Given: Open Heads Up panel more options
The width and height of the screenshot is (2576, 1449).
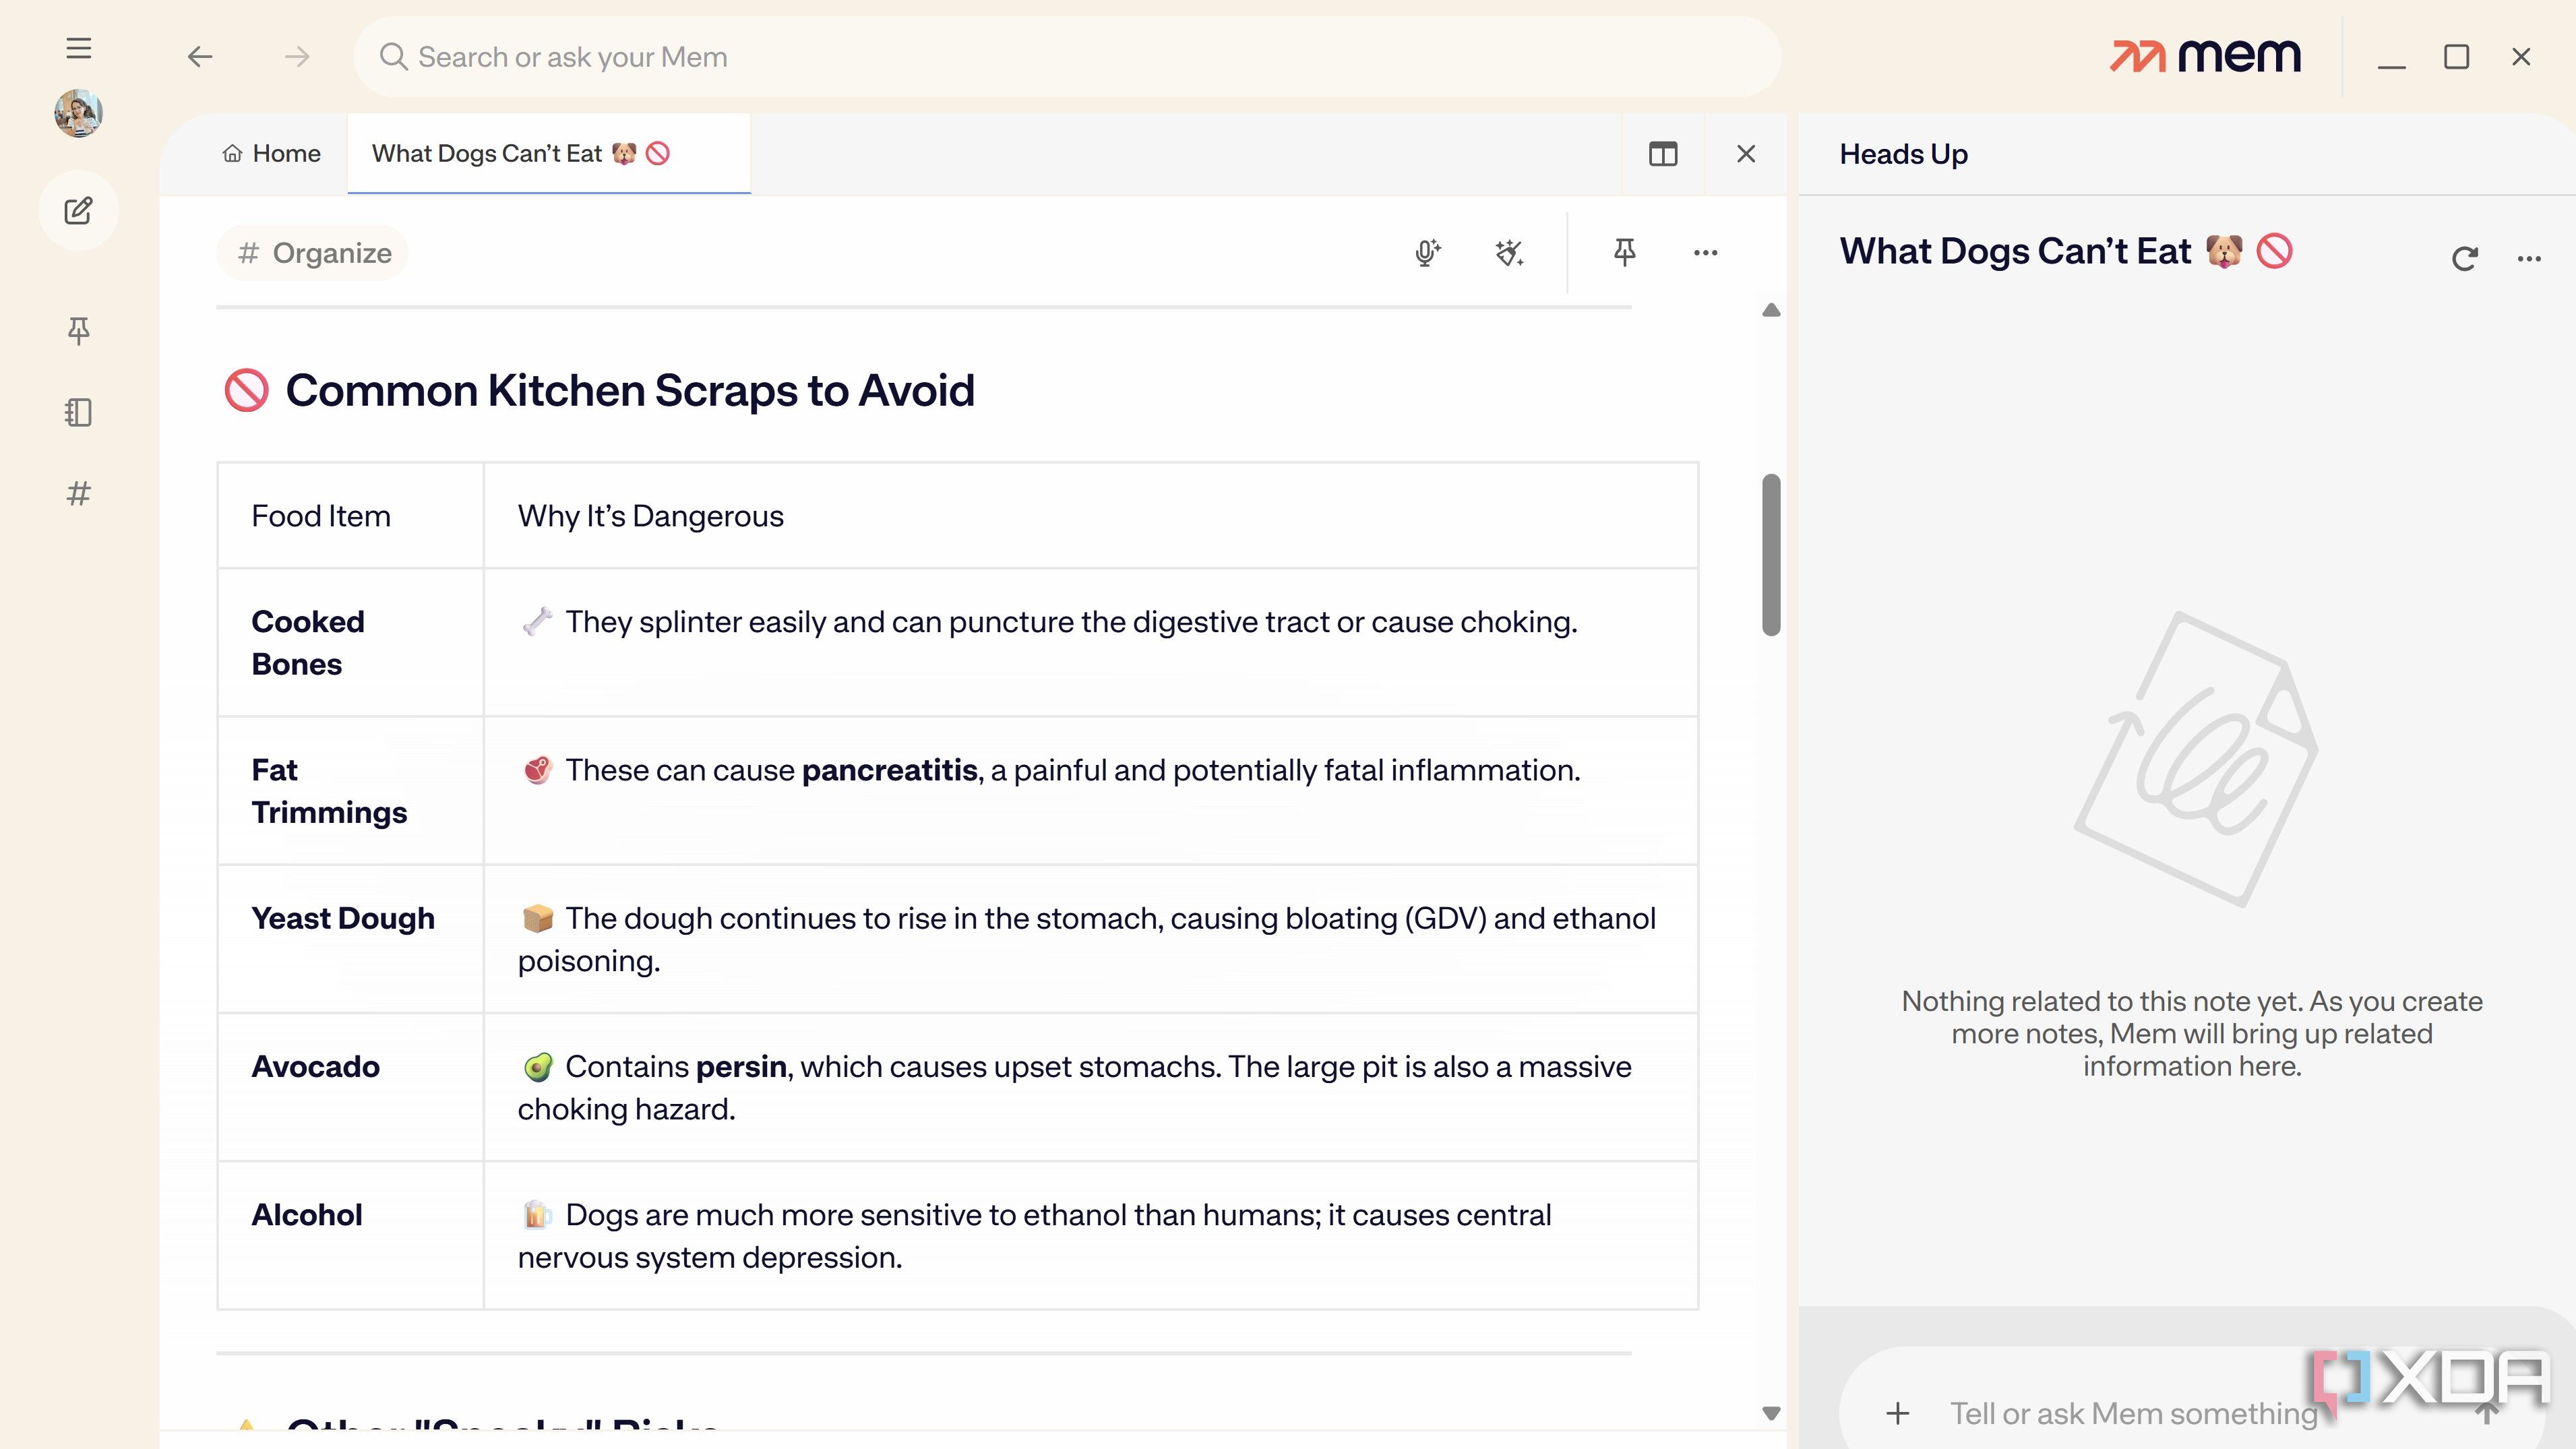Looking at the screenshot, I should coord(2529,259).
